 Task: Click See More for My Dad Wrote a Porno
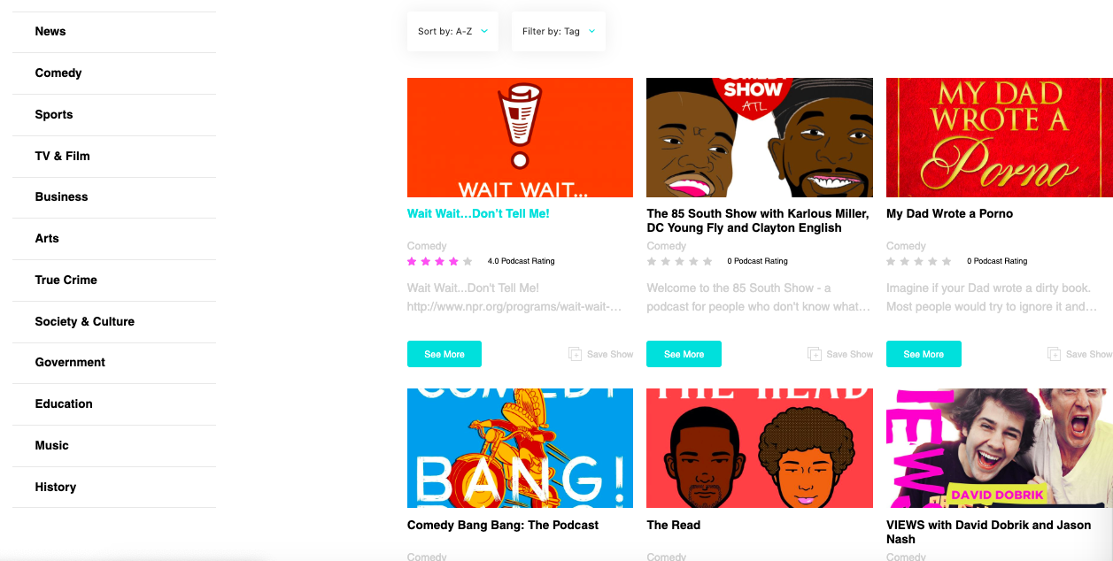(x=924, y=354)
